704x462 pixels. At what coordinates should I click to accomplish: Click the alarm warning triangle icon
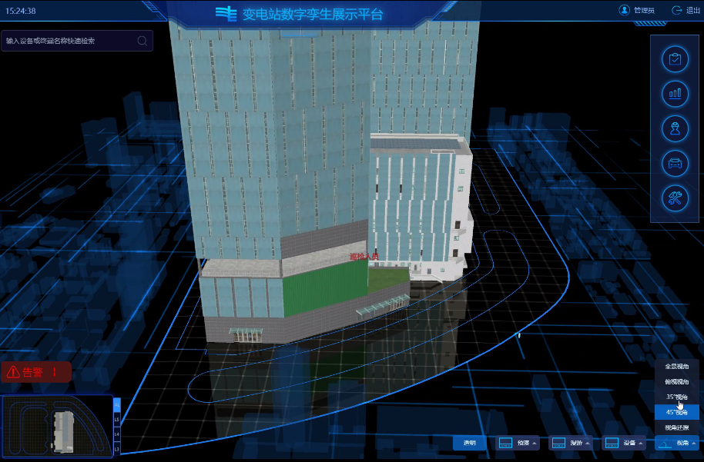(13, 372)
